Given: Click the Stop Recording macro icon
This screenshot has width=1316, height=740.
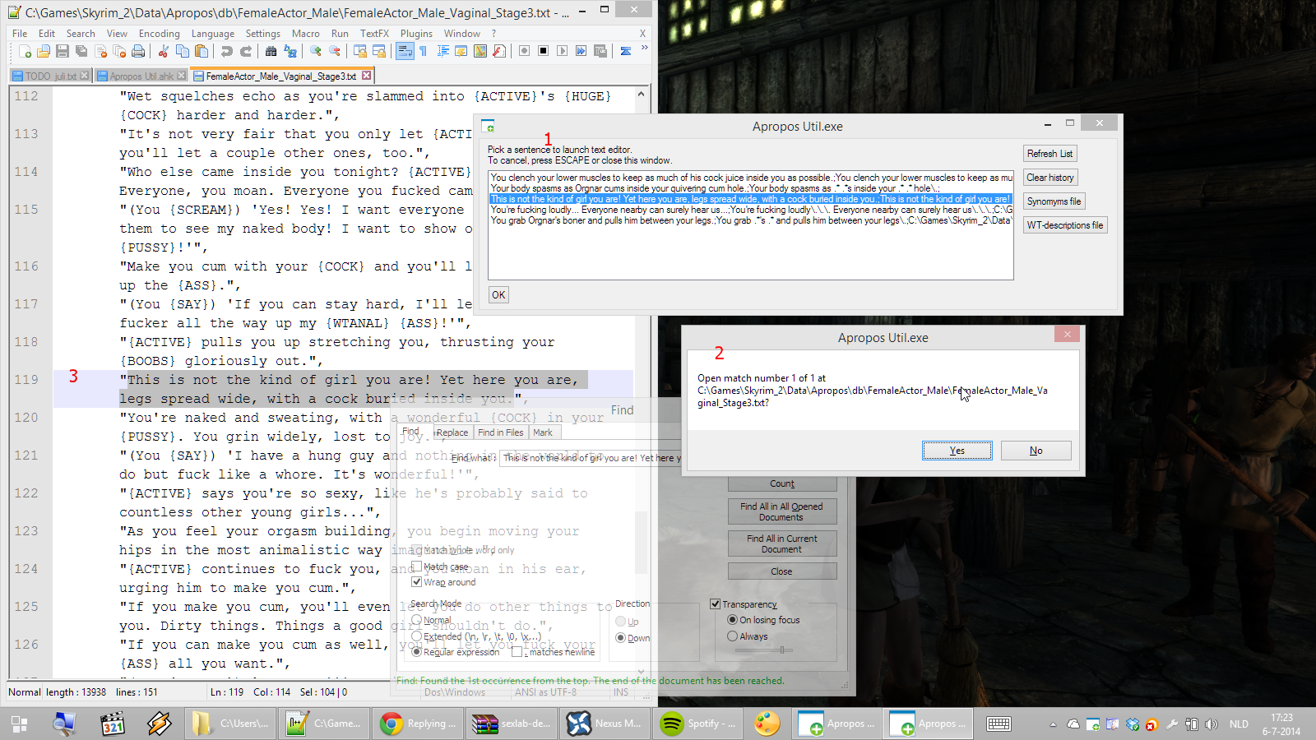Looking at the screenshot, I should tap(543, 51).
